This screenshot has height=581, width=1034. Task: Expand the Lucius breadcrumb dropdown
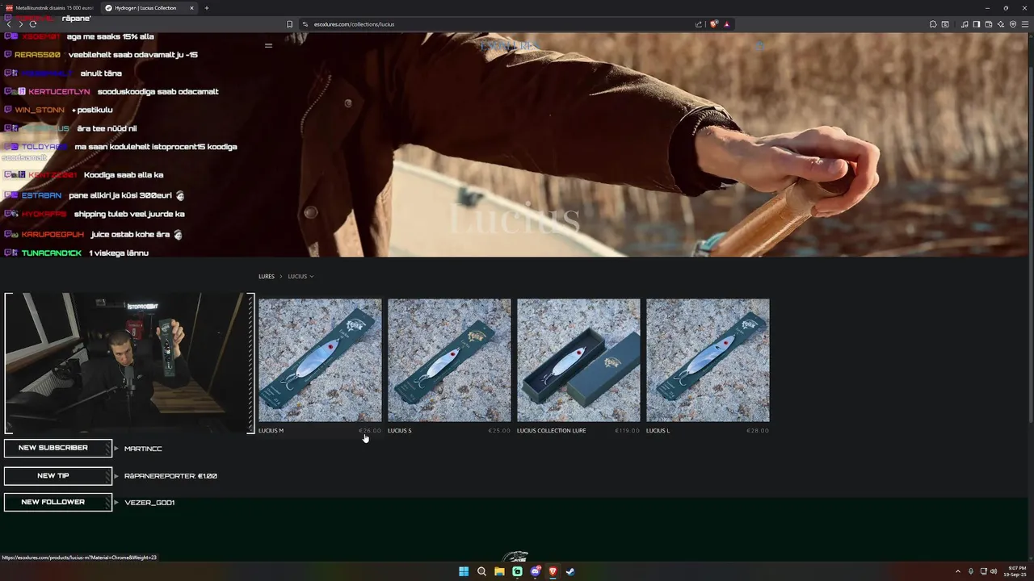pos(301,276)
